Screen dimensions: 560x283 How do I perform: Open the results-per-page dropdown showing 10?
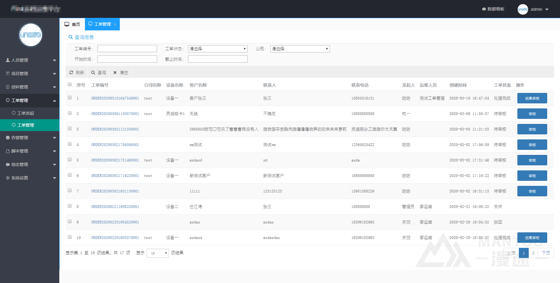(x=158, y=253)
